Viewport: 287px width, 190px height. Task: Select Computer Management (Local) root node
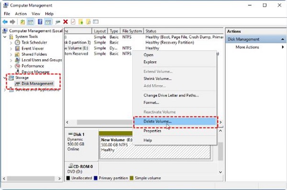point(36,31)
